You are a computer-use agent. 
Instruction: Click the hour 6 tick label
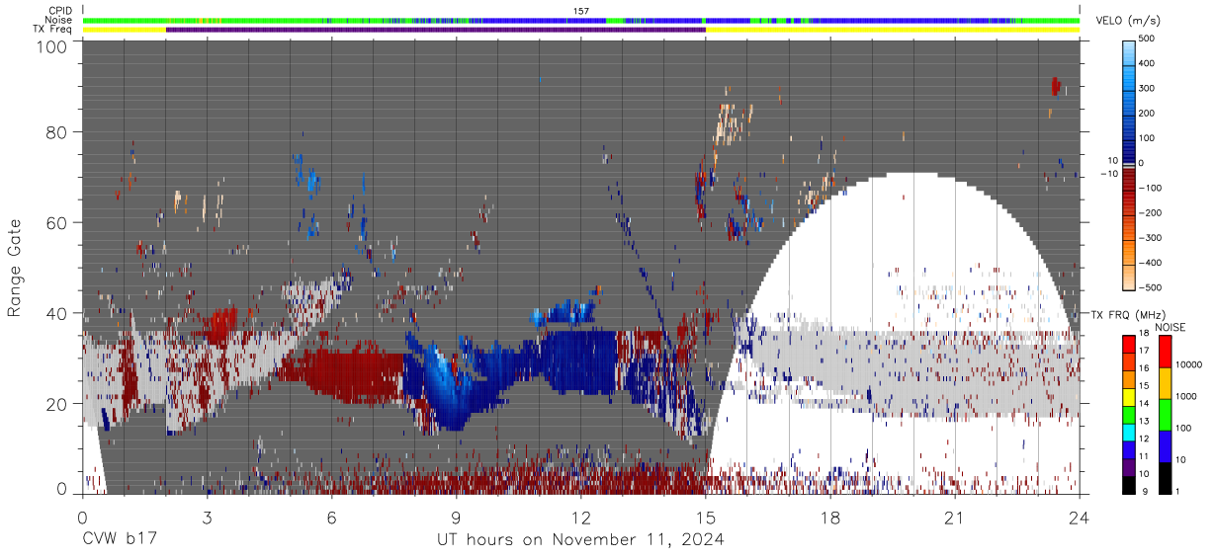coord(331,517)
